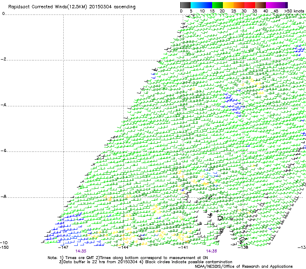Click the gray 0-5 knots color swatch

(185, 5)
